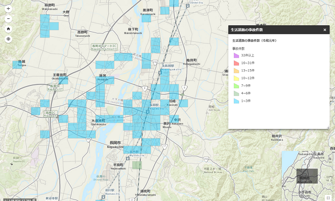
Task: Click the blue 1~3件 legend swatch
Action: pos(236,101)
